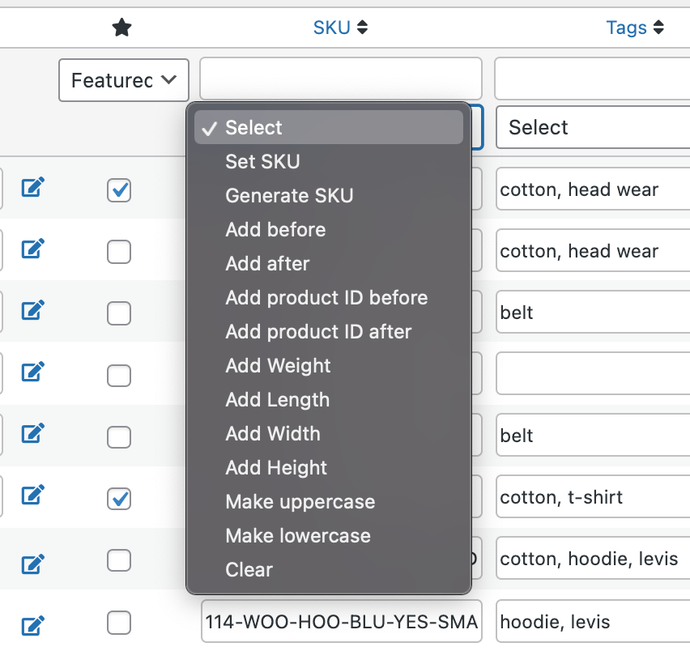Enable the featured checkbox in the second row
Screen dimensions: 690x651
pyautogui.click(x=118, y=252)
